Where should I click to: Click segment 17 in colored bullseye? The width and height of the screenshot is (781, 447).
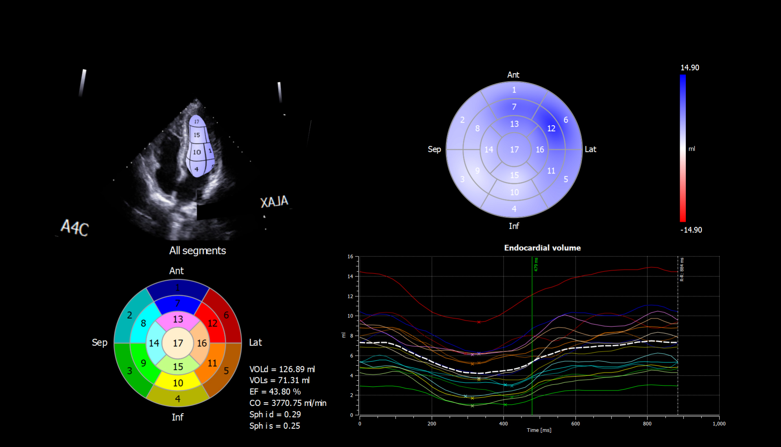tap(178, 343)
